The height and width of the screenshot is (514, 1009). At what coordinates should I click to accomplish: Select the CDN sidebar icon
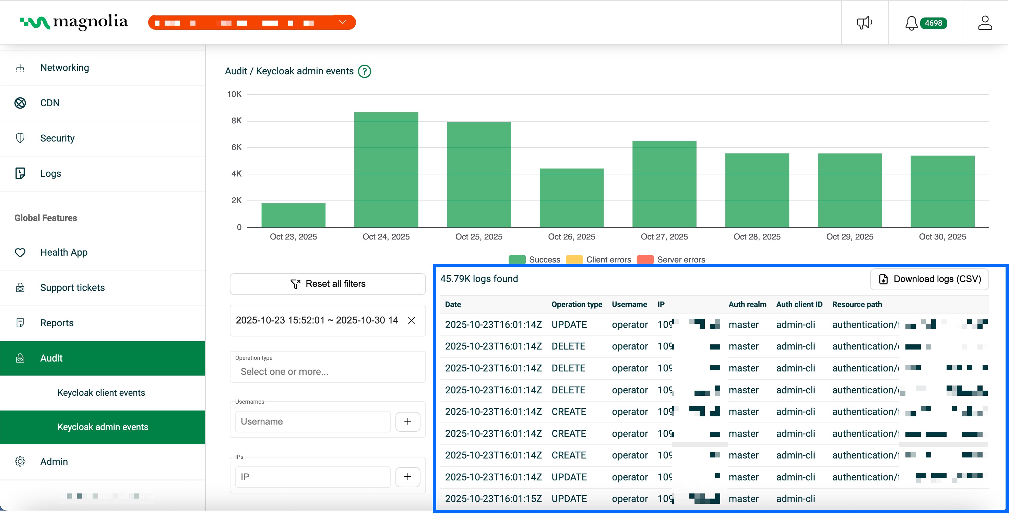[20, 102]
